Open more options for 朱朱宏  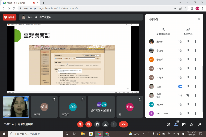[196, 42]
